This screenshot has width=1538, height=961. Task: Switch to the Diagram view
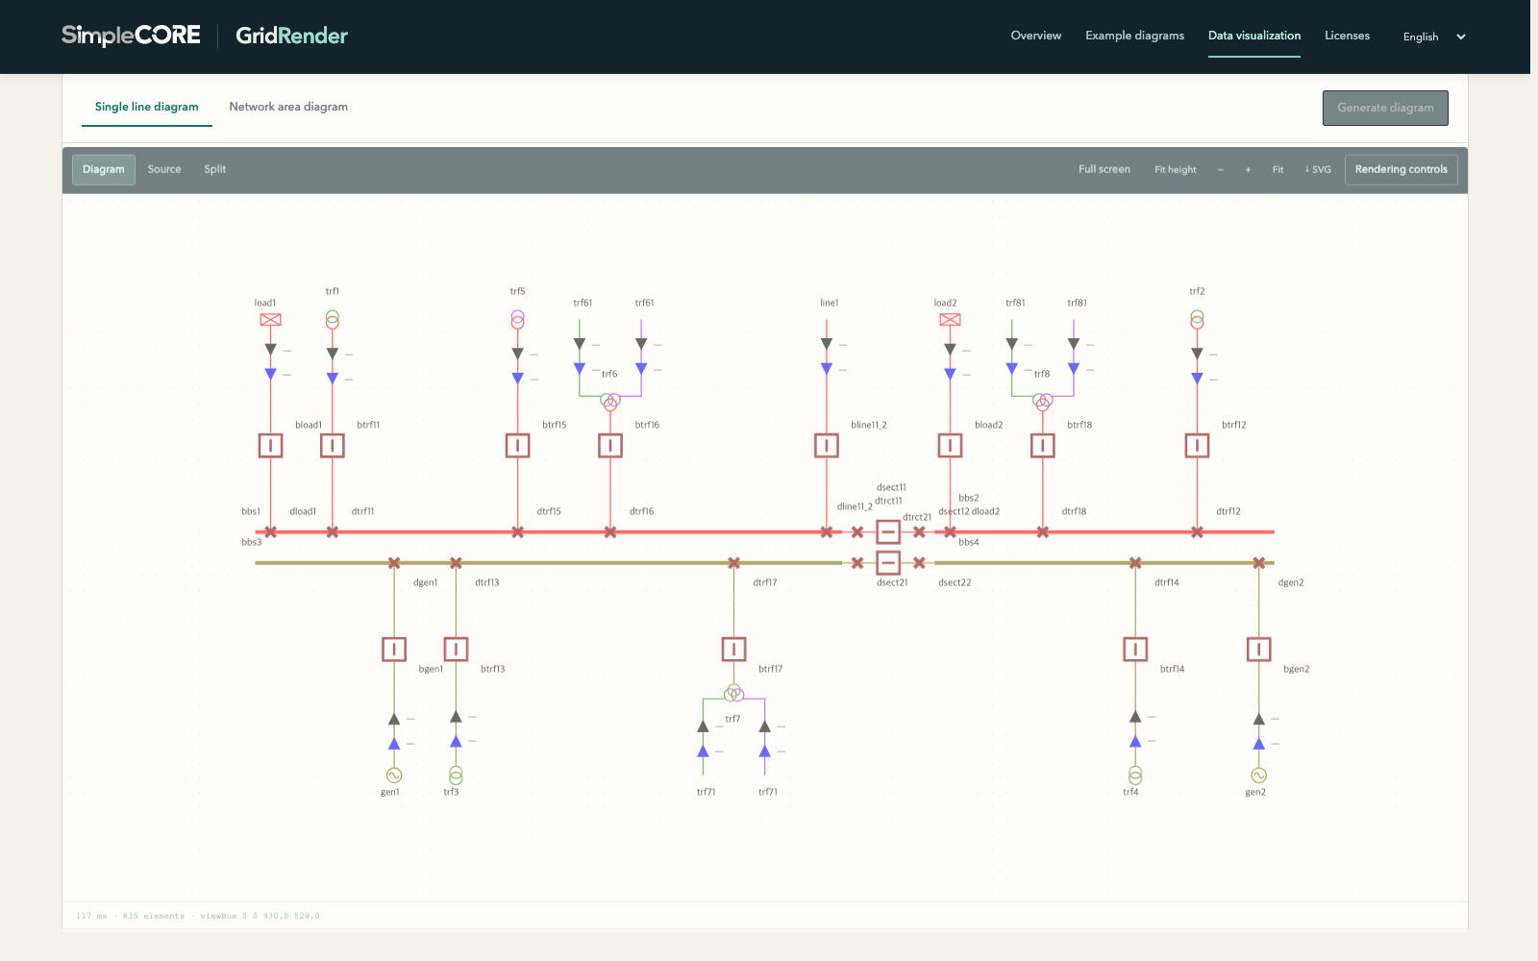point(104,169)
